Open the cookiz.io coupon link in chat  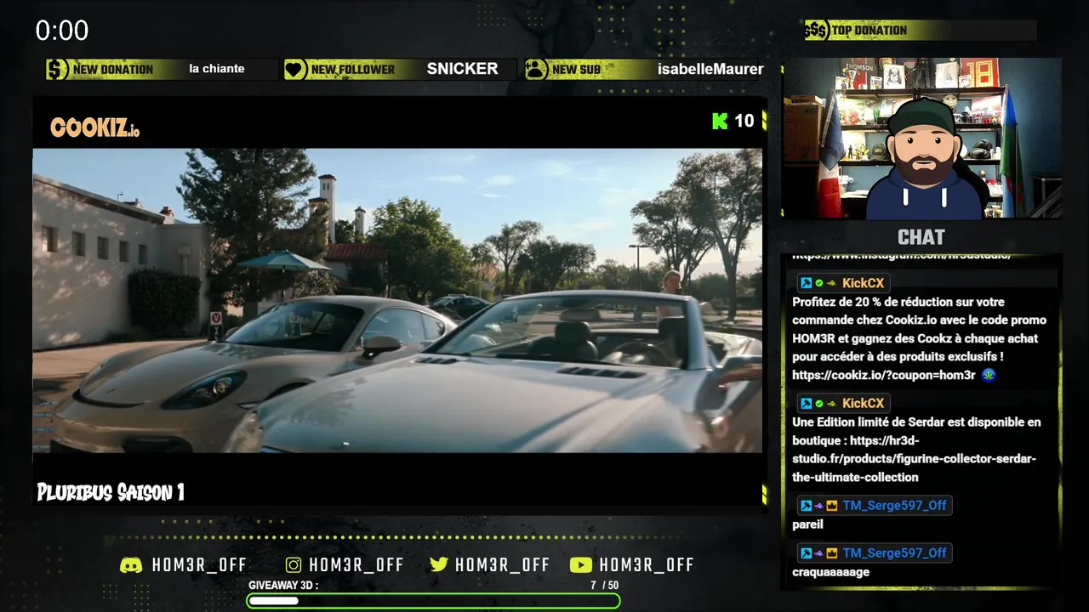click(x=883, y=375)
